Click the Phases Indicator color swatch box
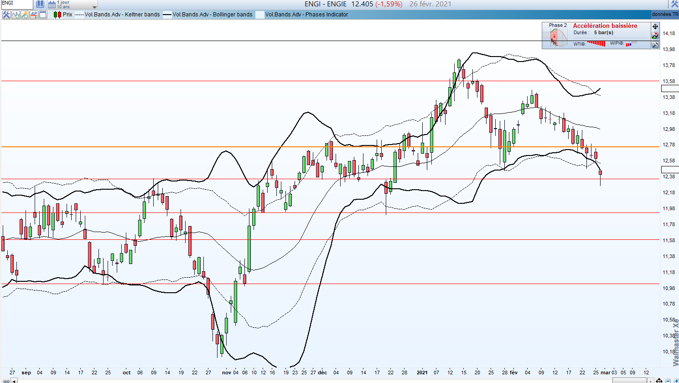Viewport: 679px width, 383px height. (x=259, y=15)
